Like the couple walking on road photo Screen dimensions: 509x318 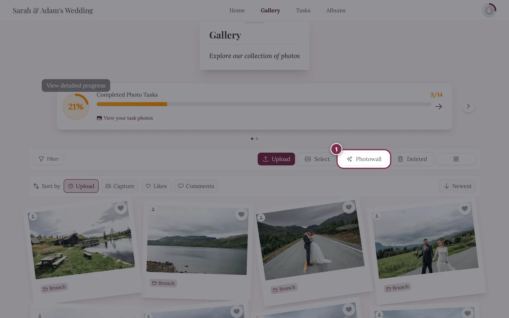464,208
